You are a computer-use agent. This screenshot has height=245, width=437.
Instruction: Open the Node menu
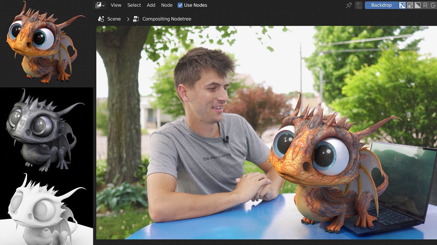(x=167, y=5)
